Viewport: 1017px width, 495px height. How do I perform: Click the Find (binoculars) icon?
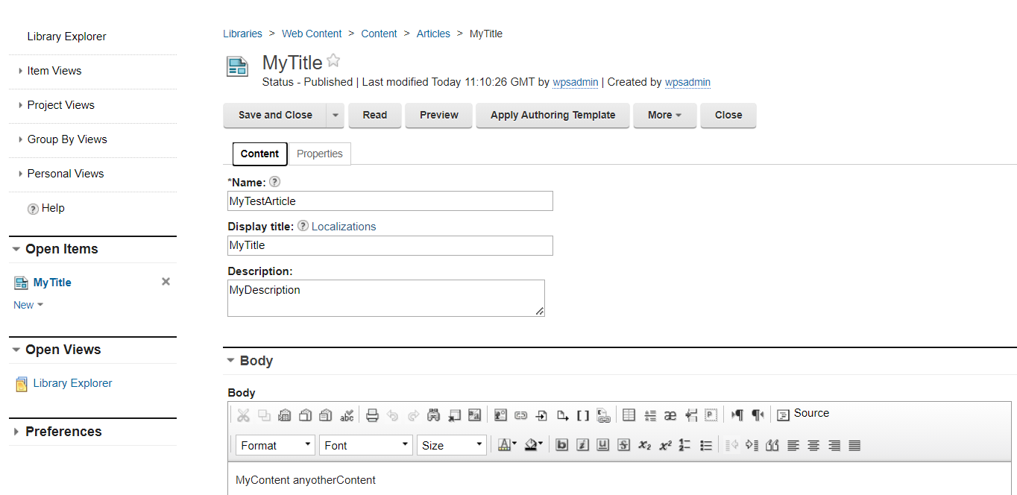tap(433, 415)
